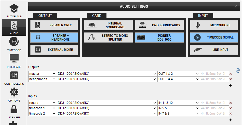Toggle the Microphone input option
242x125 pixels.
[x=214, y=25]
